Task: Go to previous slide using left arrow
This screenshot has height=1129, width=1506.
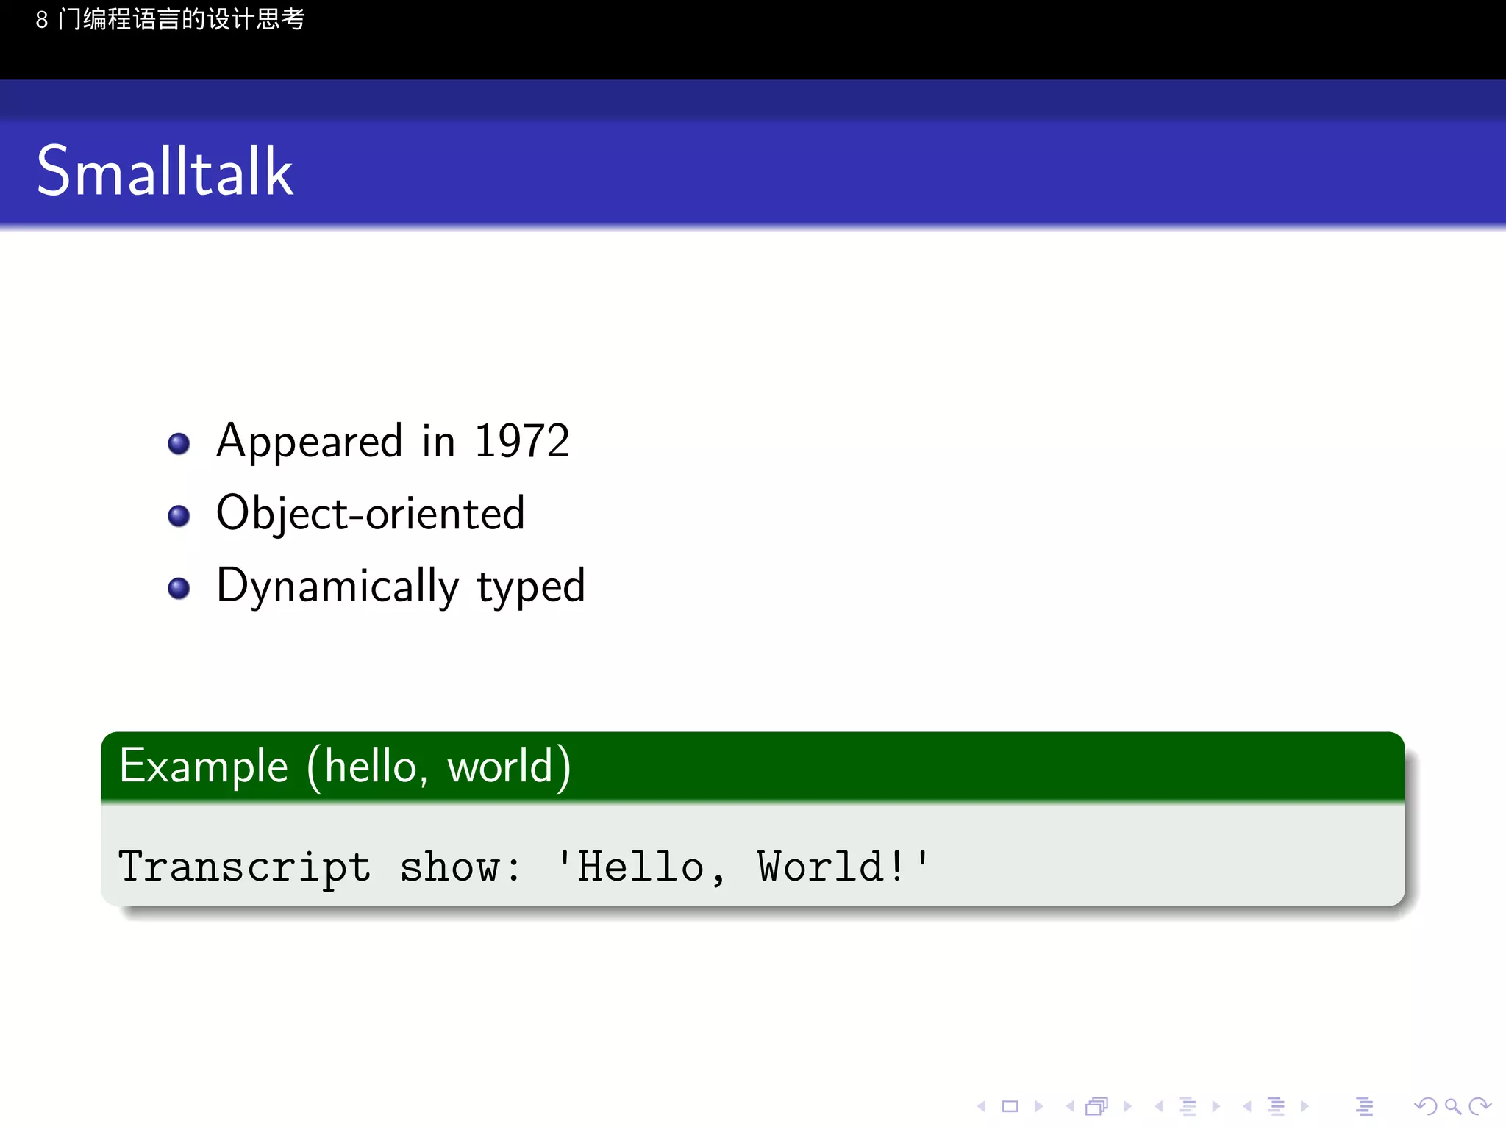Action: pos(981,1106)
